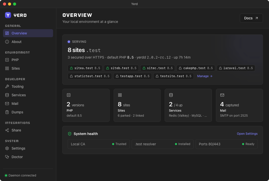Click the database icon on Services card
Viewport: 269px width, 181px height.
pos(171,95)
